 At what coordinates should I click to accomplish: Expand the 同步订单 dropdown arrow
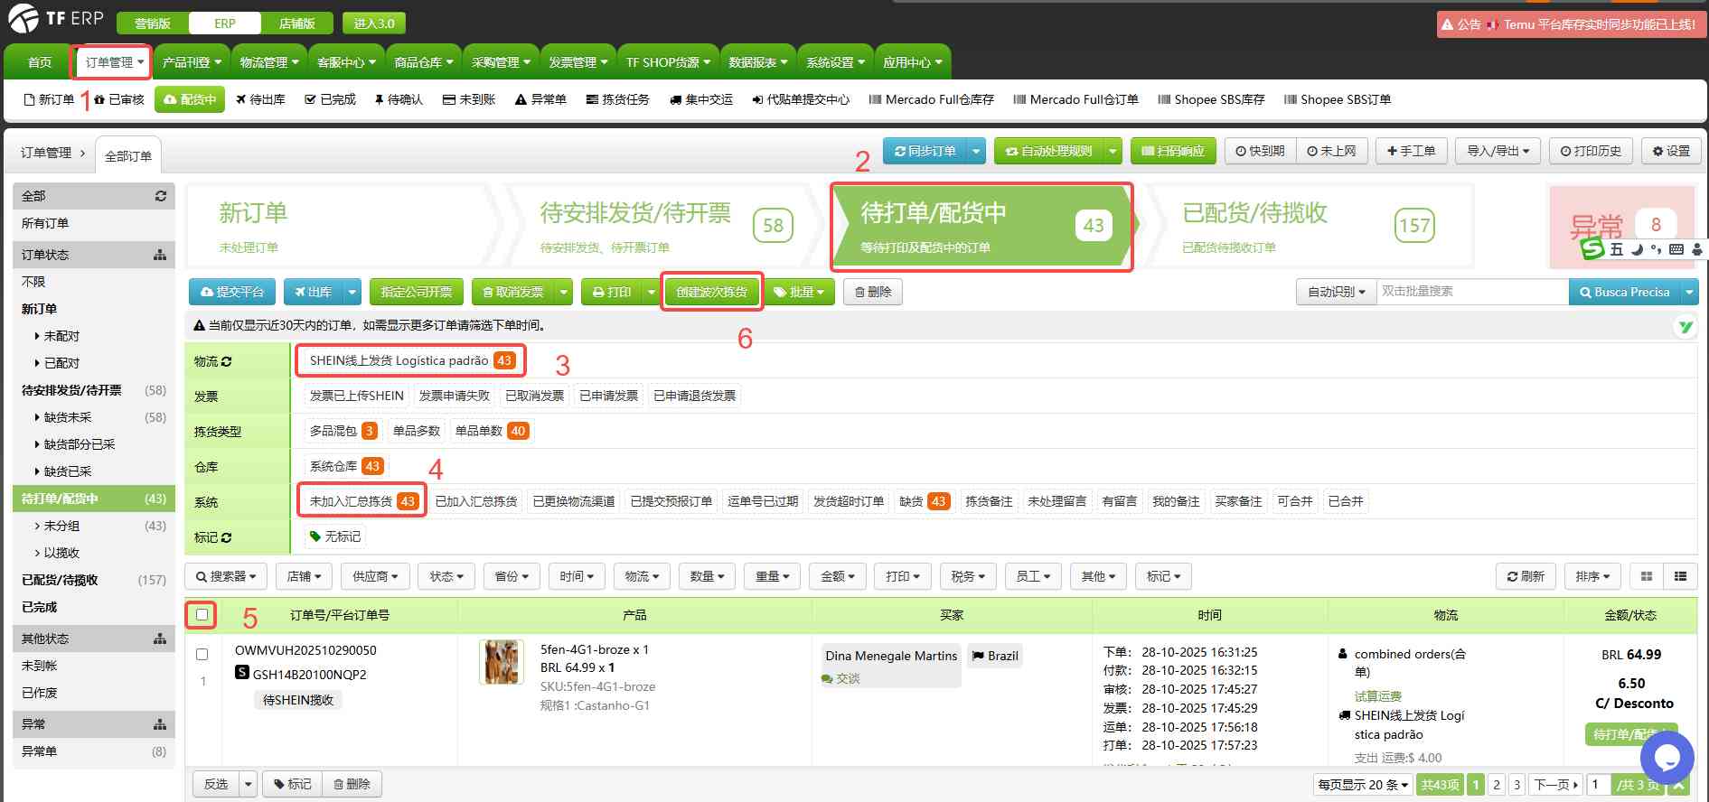[x=976, y=151]
